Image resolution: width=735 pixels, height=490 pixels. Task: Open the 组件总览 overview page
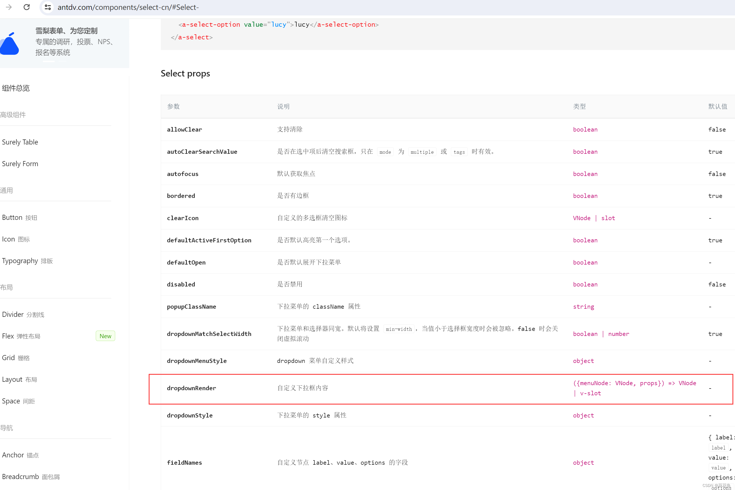point(16,88)
